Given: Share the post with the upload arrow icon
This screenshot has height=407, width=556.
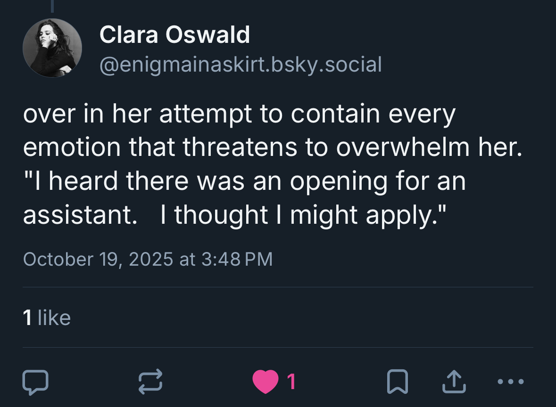Looking at the screenshot, I should 453,382.
